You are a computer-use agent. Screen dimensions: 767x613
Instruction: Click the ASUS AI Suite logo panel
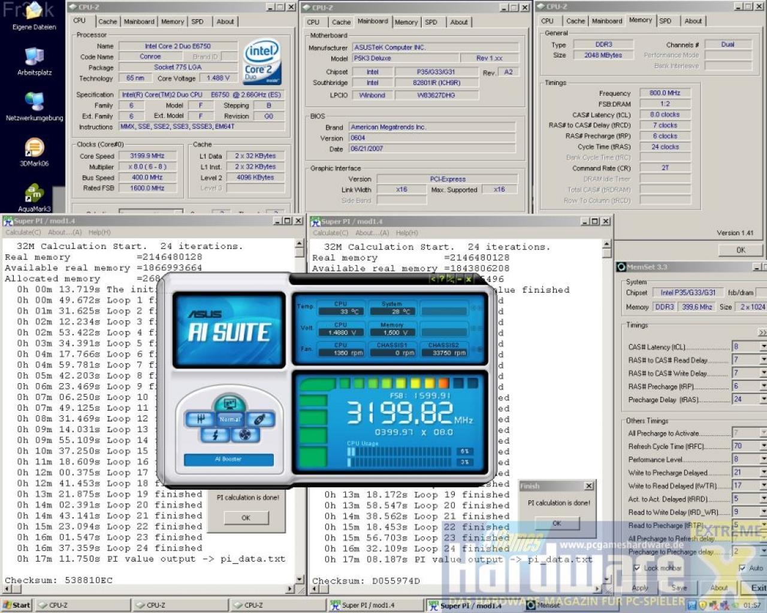tap(229, 329)
